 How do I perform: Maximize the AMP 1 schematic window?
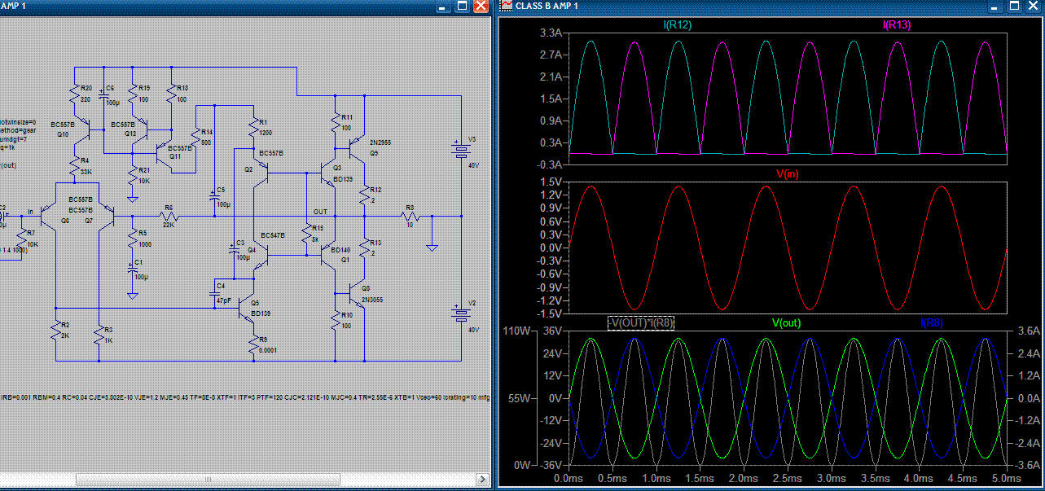point(462,6)
